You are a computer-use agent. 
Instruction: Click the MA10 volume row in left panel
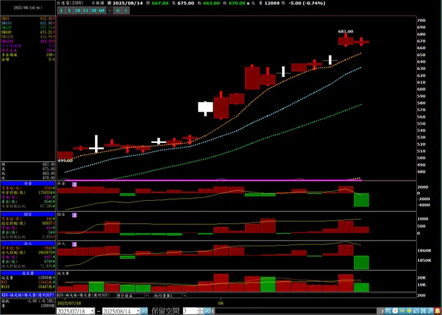point(28,287)
